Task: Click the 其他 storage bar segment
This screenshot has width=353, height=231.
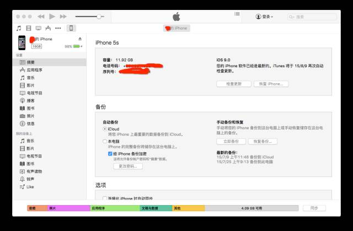Action: (x=189, y=208)
